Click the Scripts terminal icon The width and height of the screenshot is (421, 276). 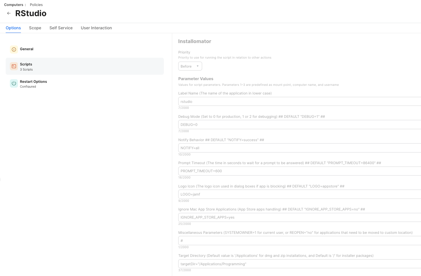[14, 66]
